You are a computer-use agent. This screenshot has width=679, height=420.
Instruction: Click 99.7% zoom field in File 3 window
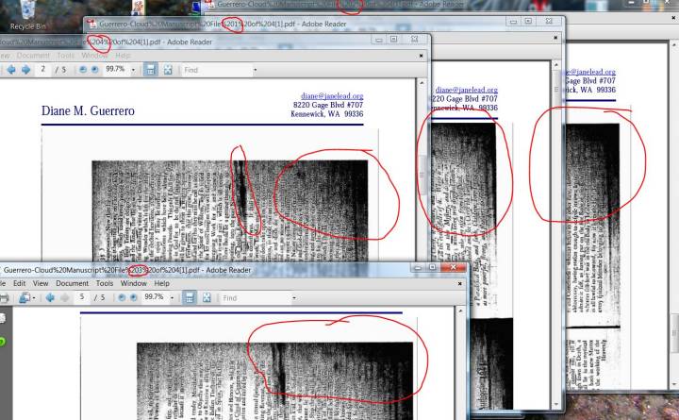tap(154, 297)
